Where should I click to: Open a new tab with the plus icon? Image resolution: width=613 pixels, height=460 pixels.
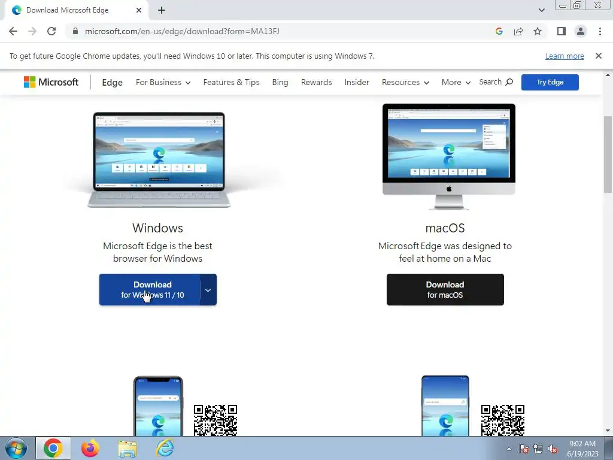(x=162, y=10)
